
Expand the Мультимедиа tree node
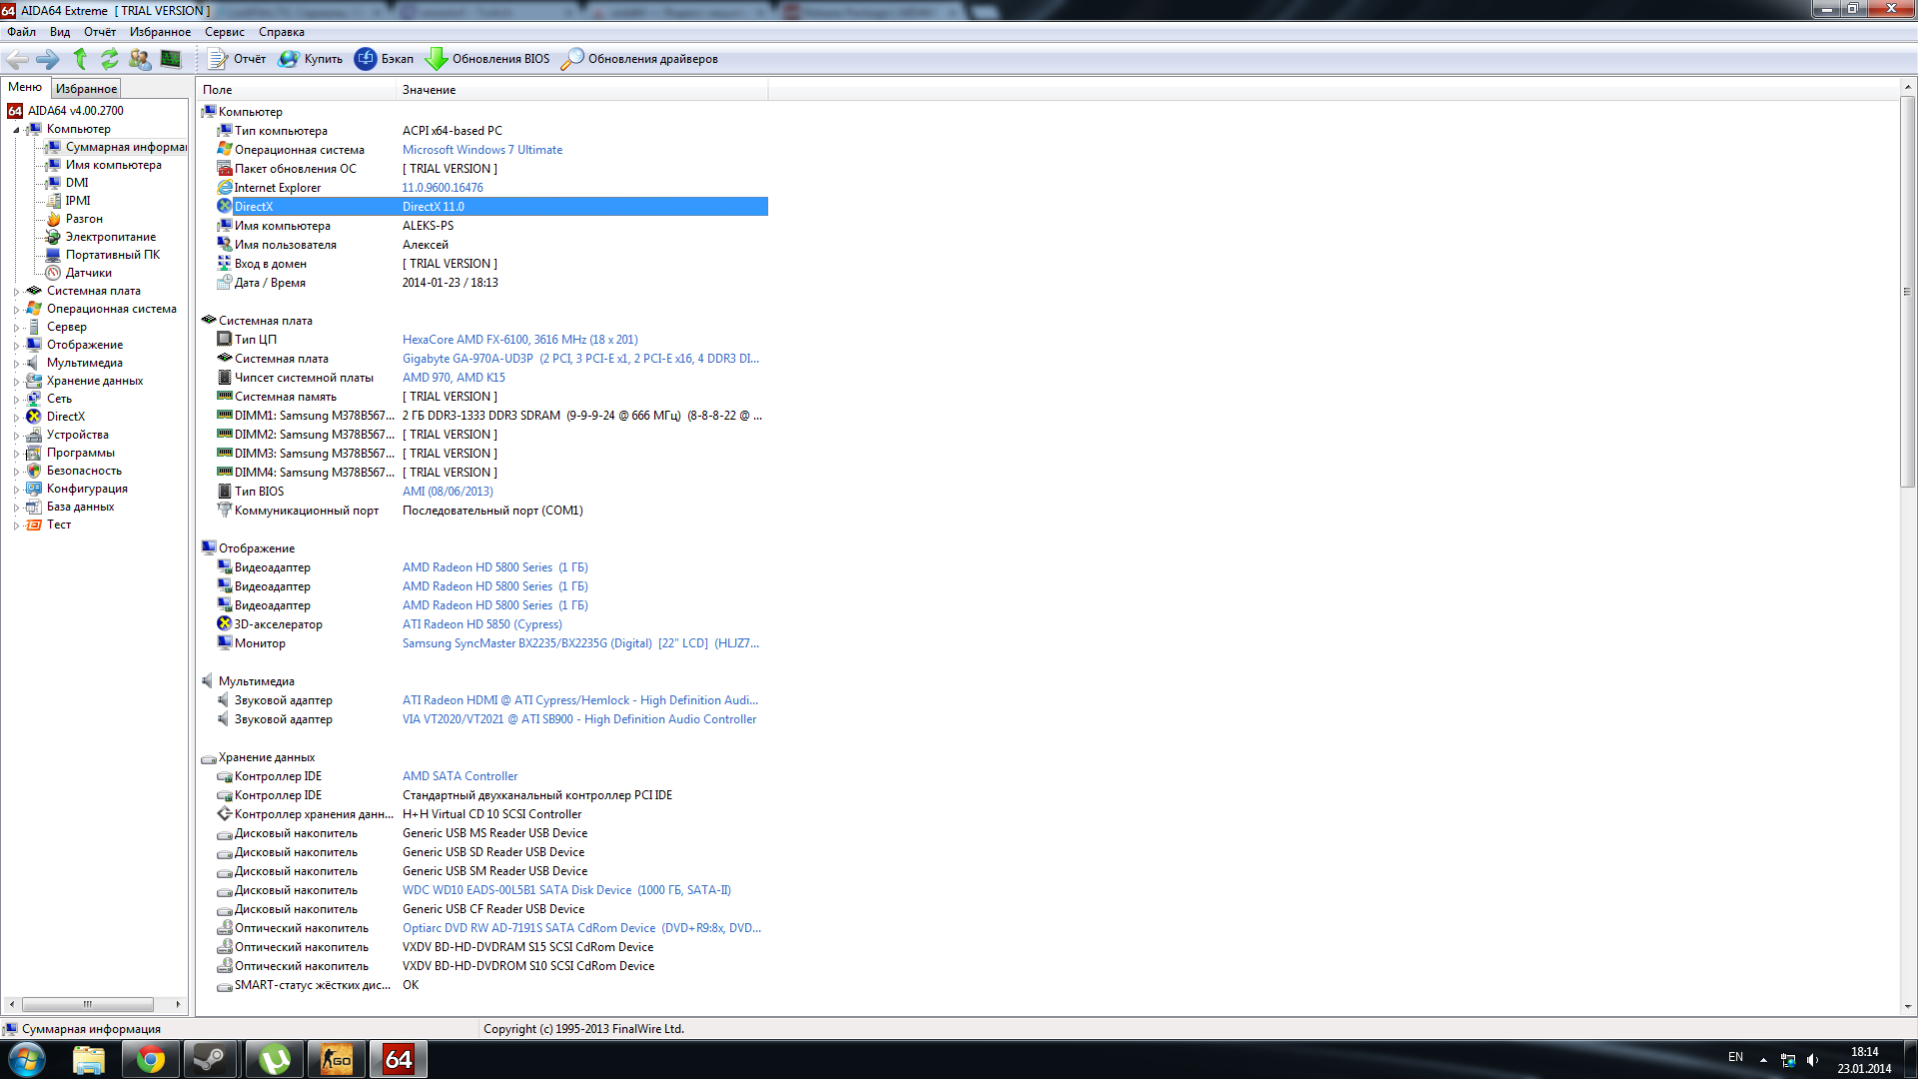point(16,364)
